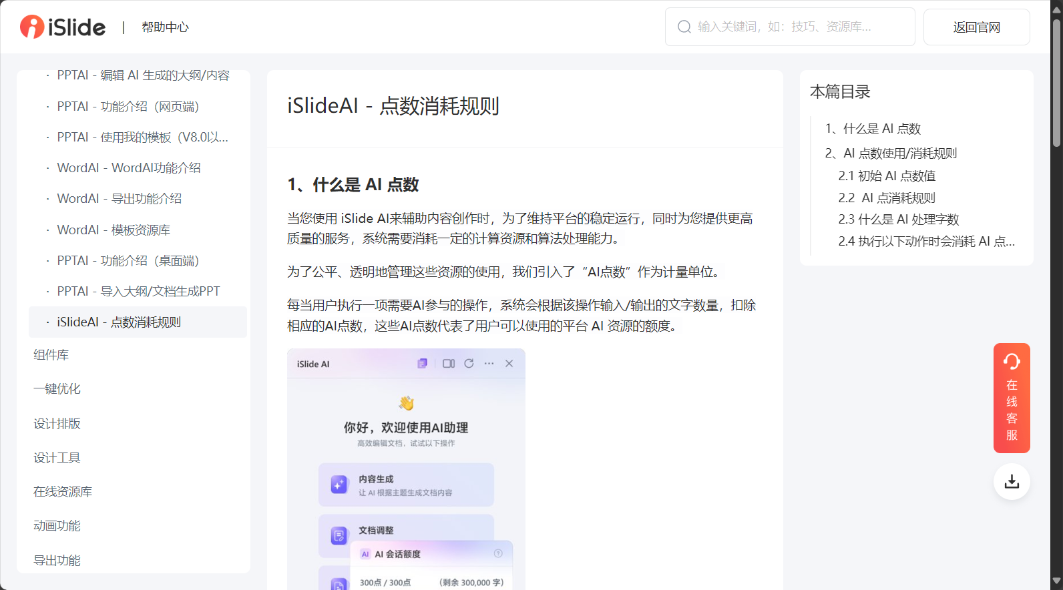The image size is (1063, 590).
Task: Jump to 2.4 执行以下动作时会消耗 AI 点 section
Action: [x=927, y=241]
